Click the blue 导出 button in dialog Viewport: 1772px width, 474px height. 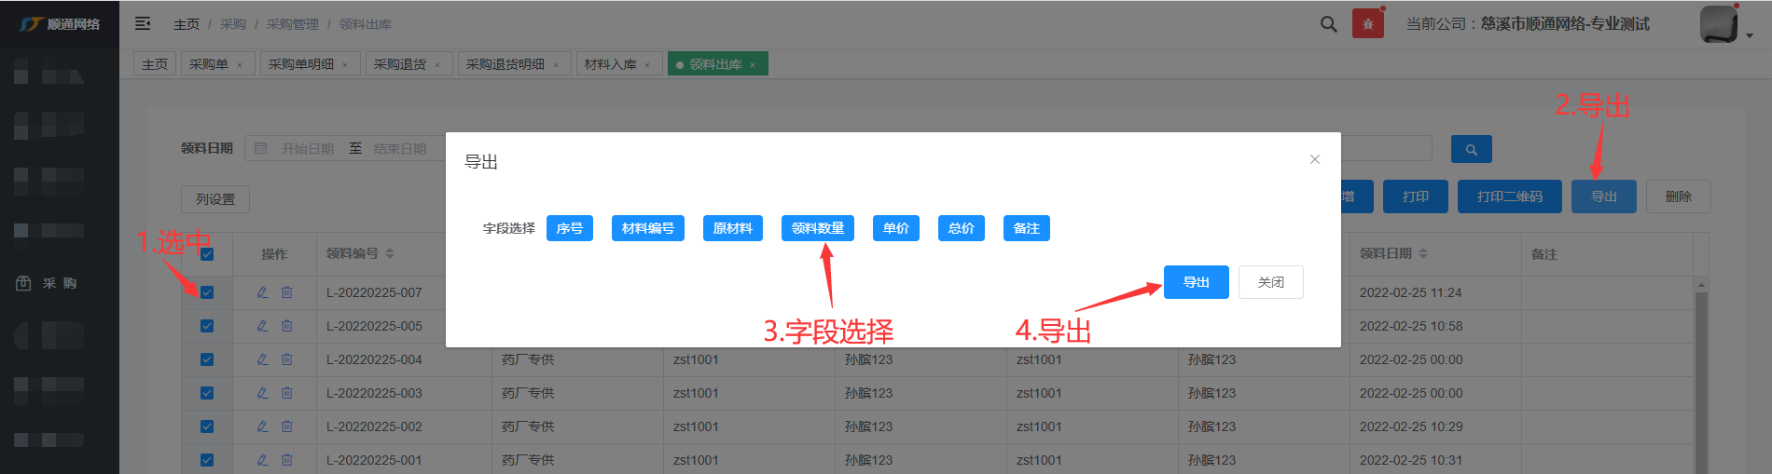tap(1196, 282)
